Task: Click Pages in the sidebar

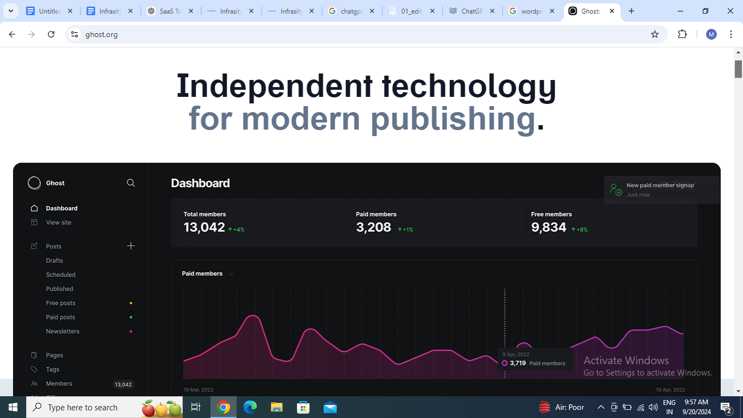Action: coord(54,355)
